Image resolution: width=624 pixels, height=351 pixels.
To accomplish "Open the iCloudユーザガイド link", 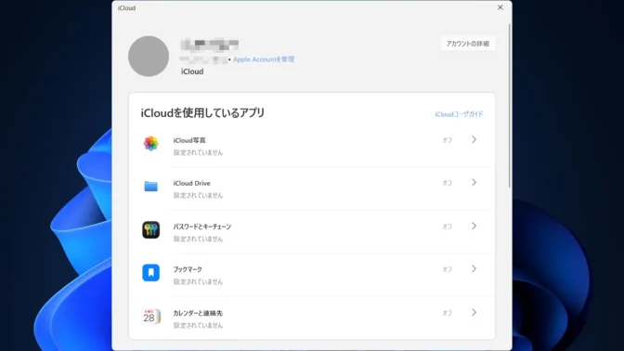I will [459, 114].
